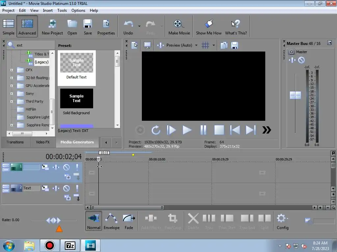
Task: Open video preview Project Properties icon
Action: [x=135, y=45]
